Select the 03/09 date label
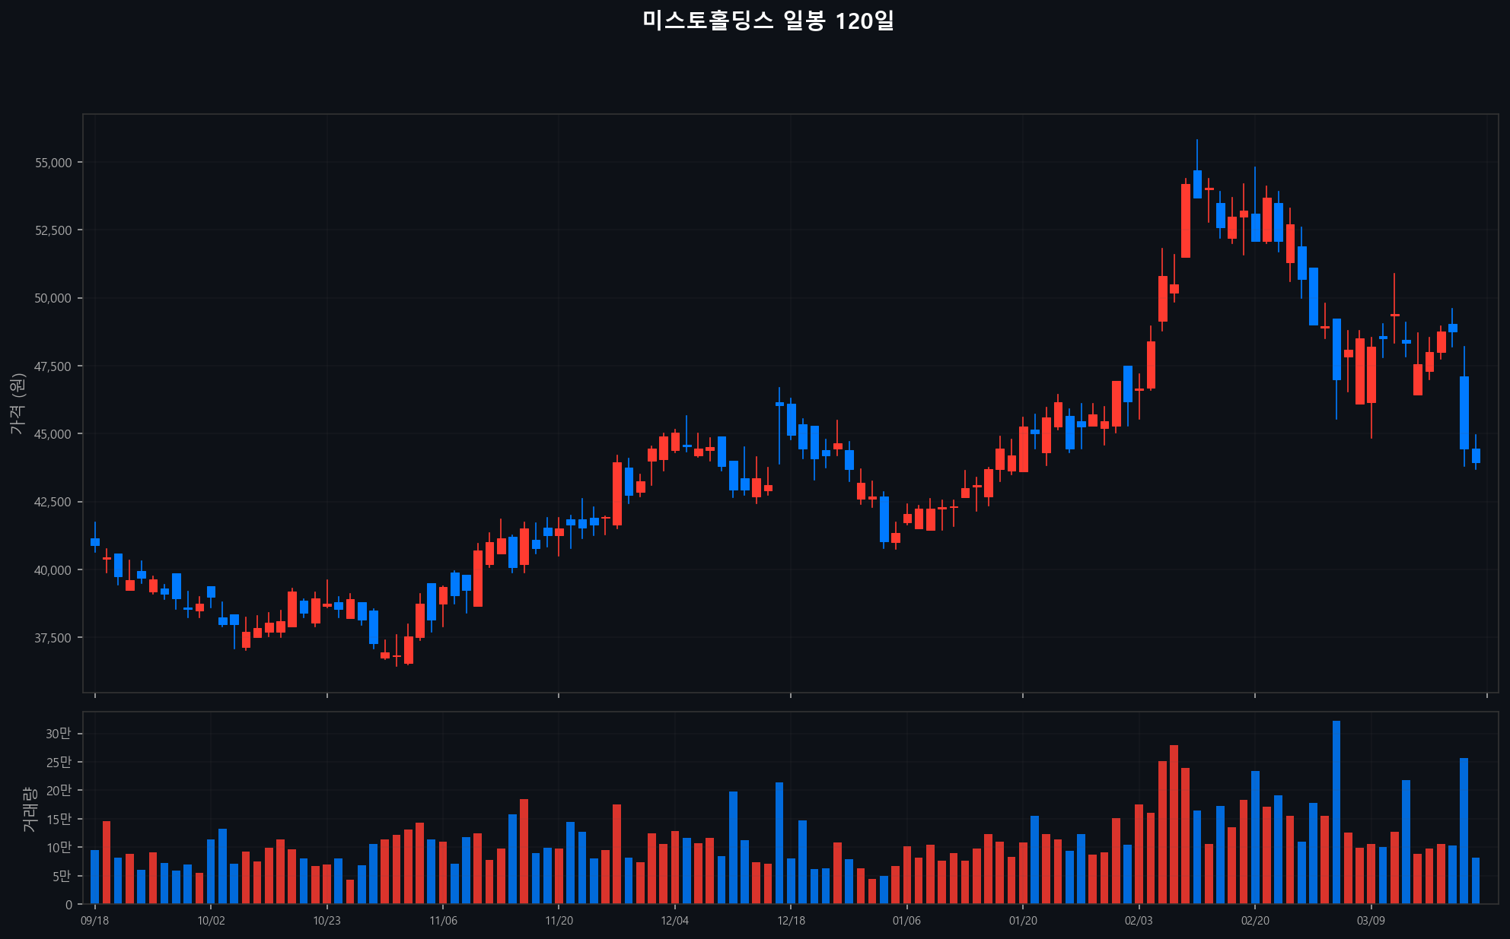The width and height of the screenshot is (1510, 939). (x=1371, y=921)
